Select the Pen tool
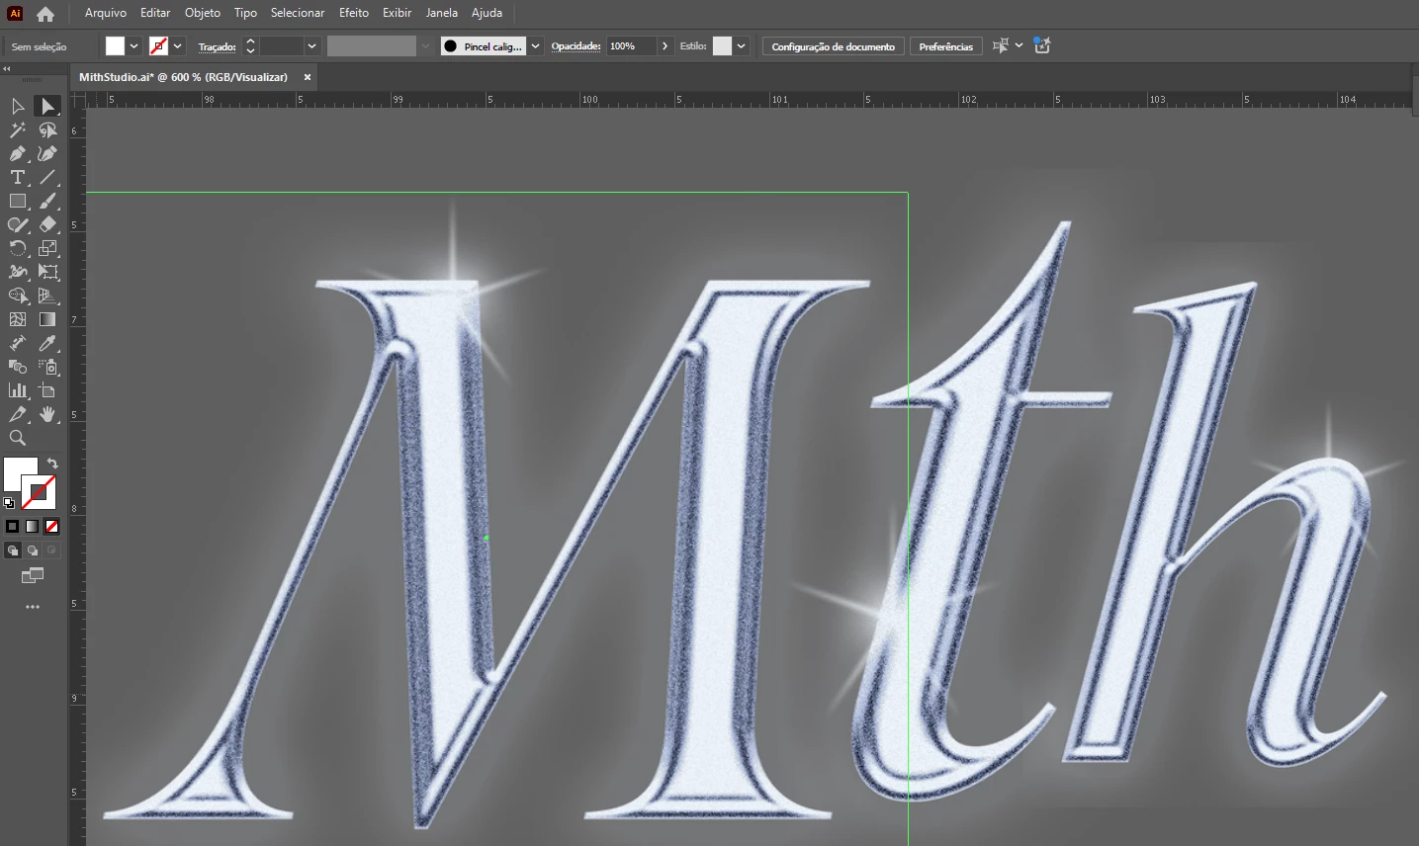The width and height of the screenshot is (1419, 846). point(18,153)
